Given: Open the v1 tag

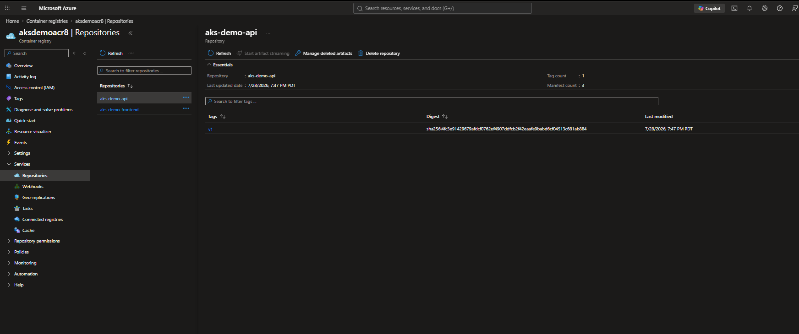Looking at the screenshot, I should coord(210,129).
